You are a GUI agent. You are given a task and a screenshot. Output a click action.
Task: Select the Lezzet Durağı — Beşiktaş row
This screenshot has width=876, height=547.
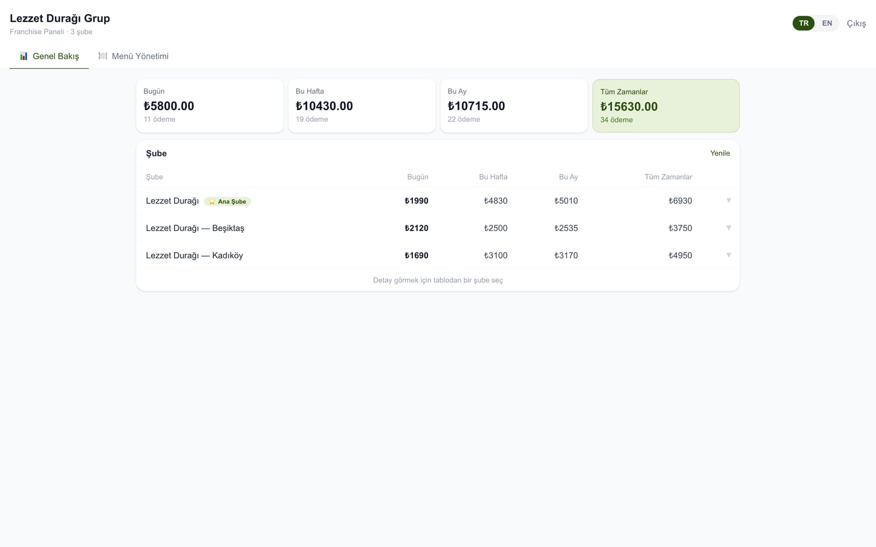pos(438,228)
